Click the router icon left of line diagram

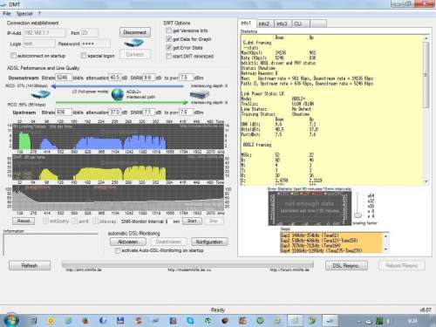pyautogui.click(x=40, y=94)
